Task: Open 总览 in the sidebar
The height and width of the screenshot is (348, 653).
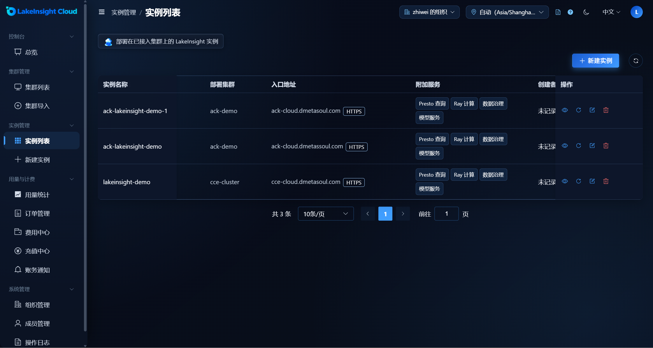Action: click(x=41, y=52)
